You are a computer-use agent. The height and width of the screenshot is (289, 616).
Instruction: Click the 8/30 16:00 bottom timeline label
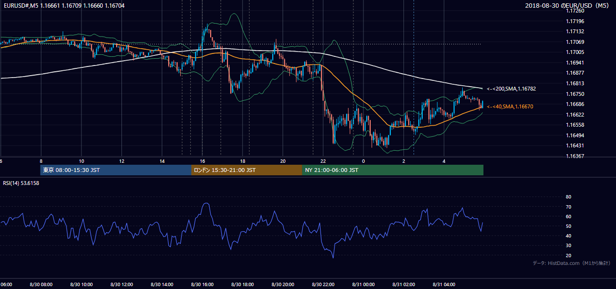202,284
